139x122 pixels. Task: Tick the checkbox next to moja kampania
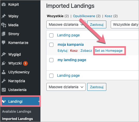click(x=51, y=45)
